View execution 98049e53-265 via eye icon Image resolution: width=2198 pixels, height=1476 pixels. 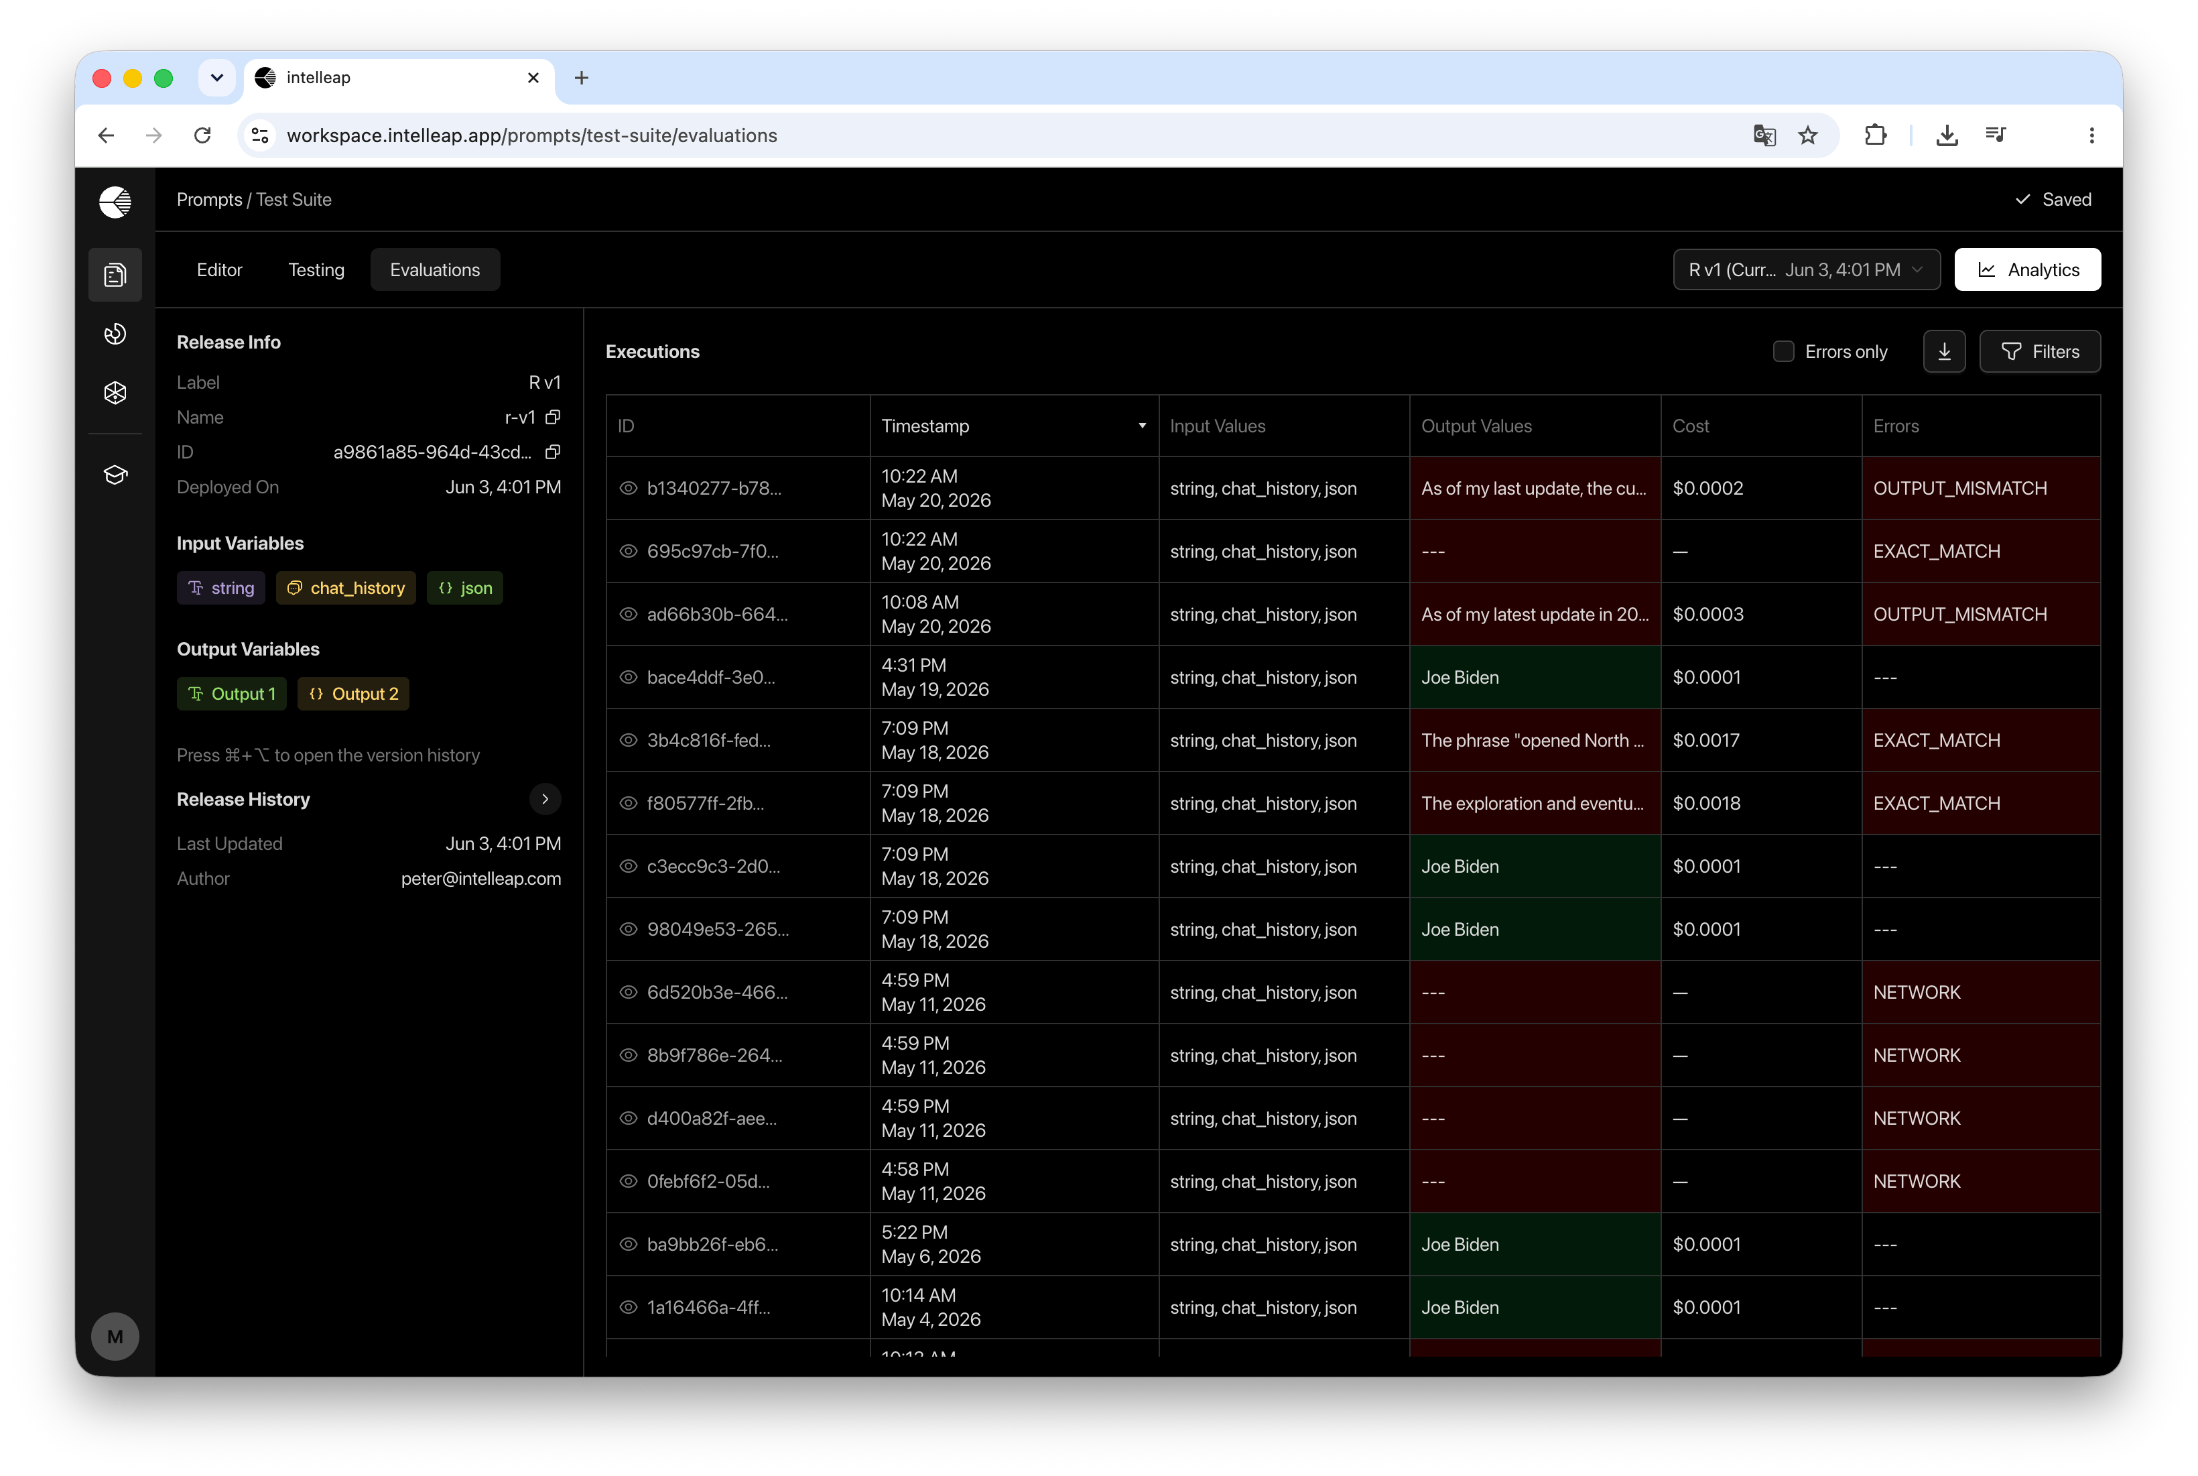coord(629,929)
